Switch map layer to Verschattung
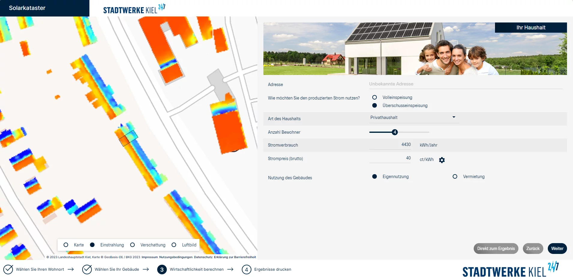 [132, 245]
